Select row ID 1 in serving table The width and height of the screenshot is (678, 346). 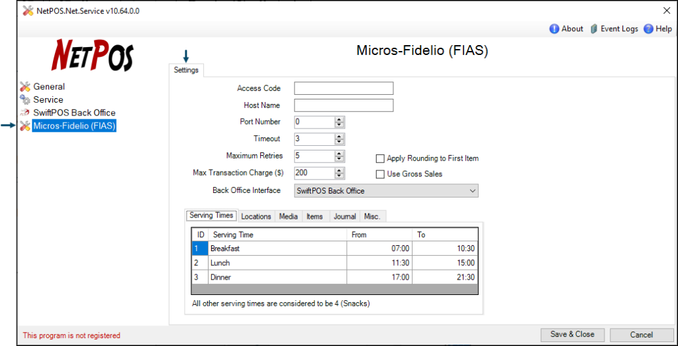[x=200, y=249]
